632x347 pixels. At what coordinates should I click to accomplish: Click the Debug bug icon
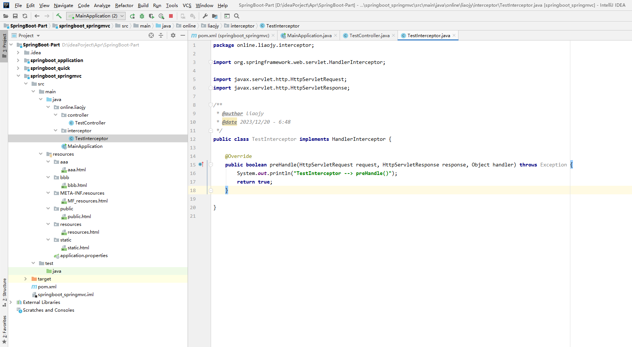pos(142,16)
